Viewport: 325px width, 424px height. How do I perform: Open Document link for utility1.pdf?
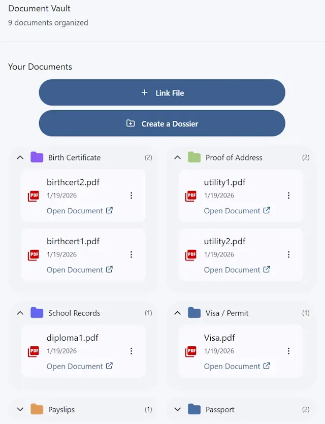click(x=237, y=211)
